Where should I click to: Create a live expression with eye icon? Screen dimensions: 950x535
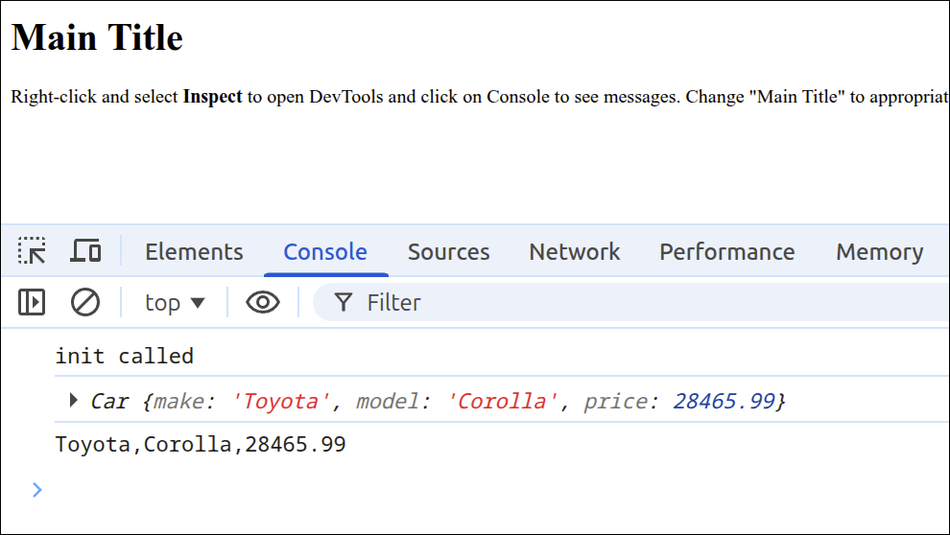(262, 302)
